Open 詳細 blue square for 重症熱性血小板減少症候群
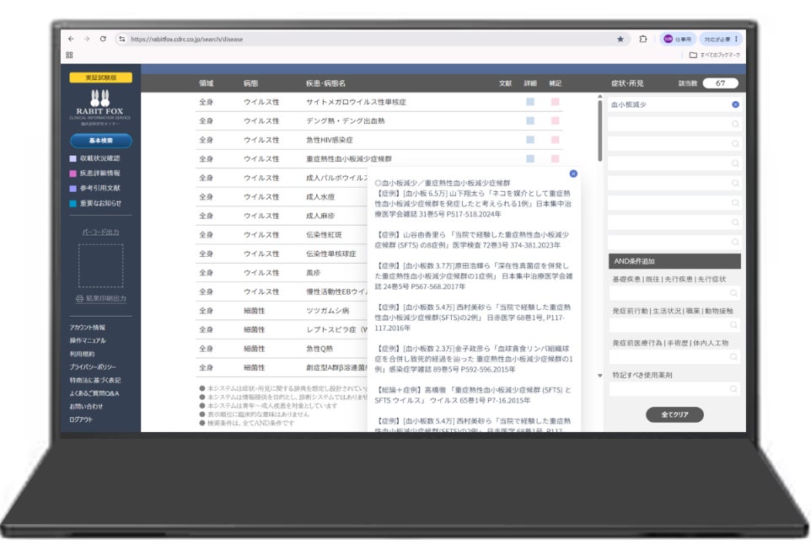The image size is (811, 545). pos(530,158)
